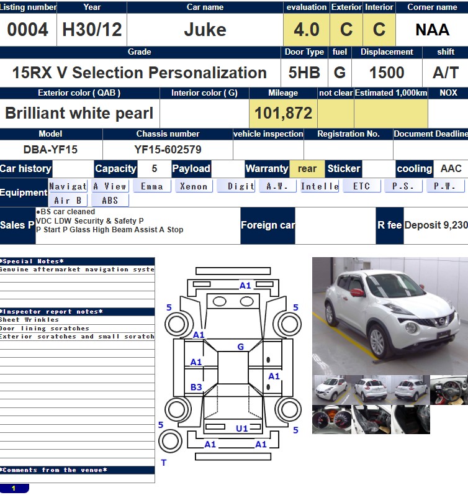Click the ETC equipment tag

coord(362,186)
